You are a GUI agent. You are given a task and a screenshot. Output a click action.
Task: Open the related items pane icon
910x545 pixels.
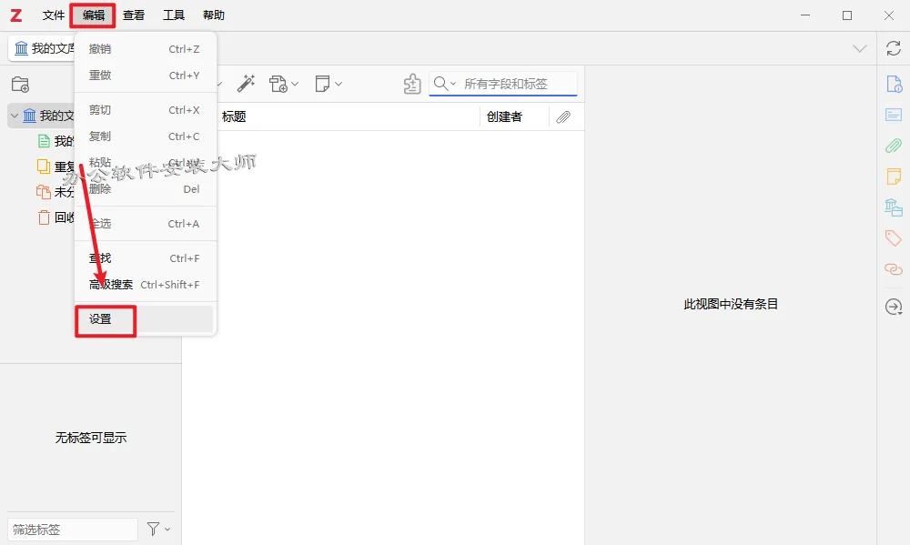tap(894, 268)
